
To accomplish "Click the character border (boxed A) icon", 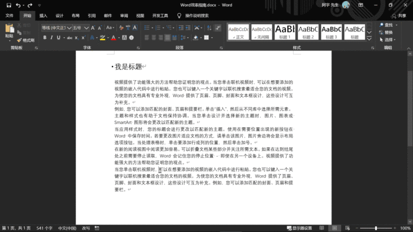I will pos(135,28).
